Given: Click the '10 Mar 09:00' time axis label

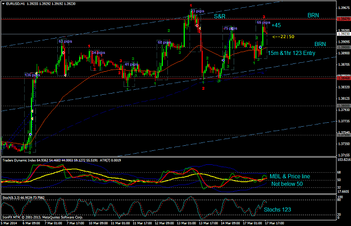Looking at the screenshot, I should coord(98,223).
